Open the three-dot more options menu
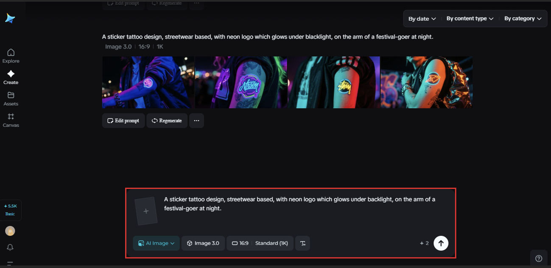Image resolution: width=551 pixels, height=268 pixels. 196,121
